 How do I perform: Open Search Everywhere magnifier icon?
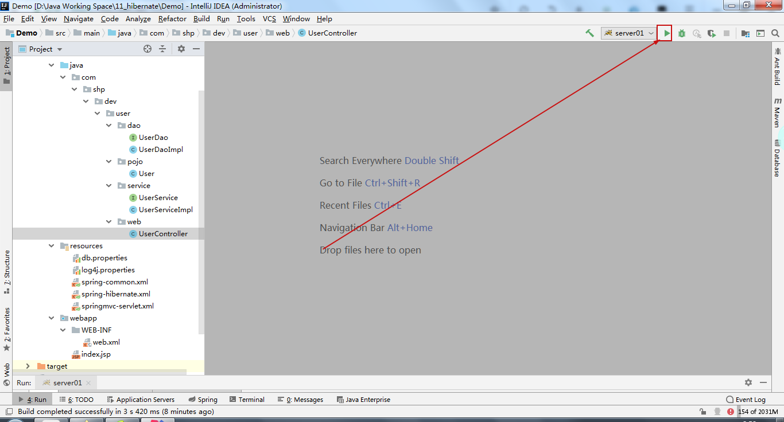[x=775, y=33]
